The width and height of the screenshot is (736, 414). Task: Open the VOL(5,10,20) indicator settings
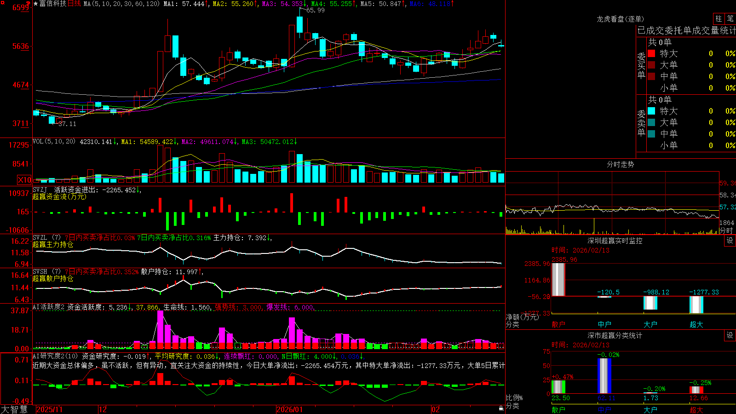tap(54, 142)
